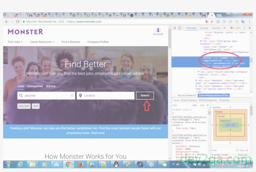
Task: Click the location pin icon
Action: 80,96
